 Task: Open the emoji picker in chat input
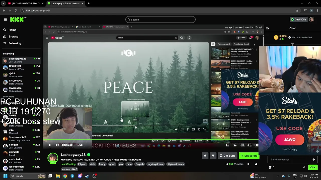coord(313,159)
